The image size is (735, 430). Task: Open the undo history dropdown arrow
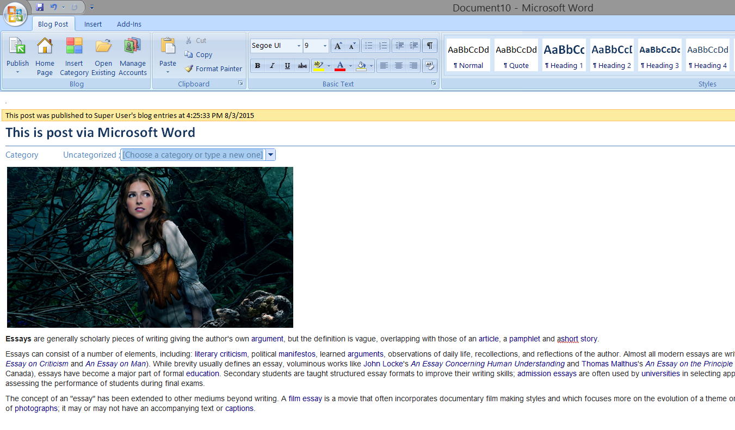pyautogui.click(x=63, y=7)
